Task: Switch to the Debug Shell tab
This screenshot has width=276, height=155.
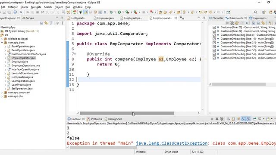Action: 113,119
